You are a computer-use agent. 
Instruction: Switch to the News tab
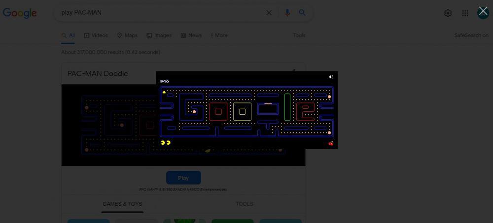click(191, 35)
